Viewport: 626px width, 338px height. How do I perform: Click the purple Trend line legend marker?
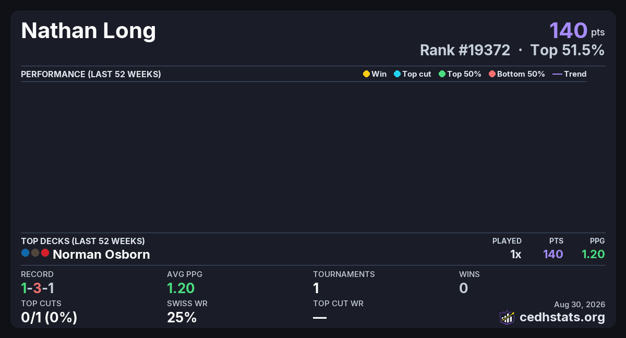[x=557, y=74]
